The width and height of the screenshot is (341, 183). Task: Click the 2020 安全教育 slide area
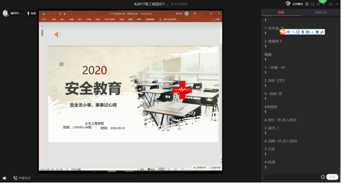pyautogui.click(x=133, y=94)
